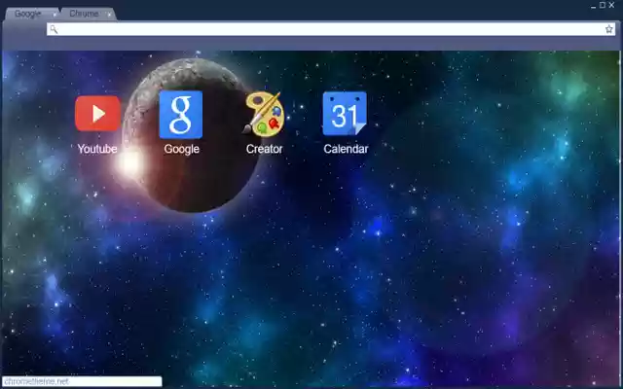Focus the address bar field
The height and width of the screenshot is (389, 623).
[x=331, y=29]
